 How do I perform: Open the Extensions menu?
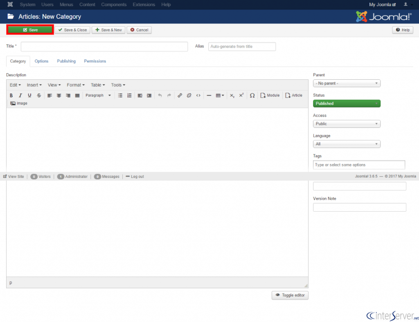[144, 4]
